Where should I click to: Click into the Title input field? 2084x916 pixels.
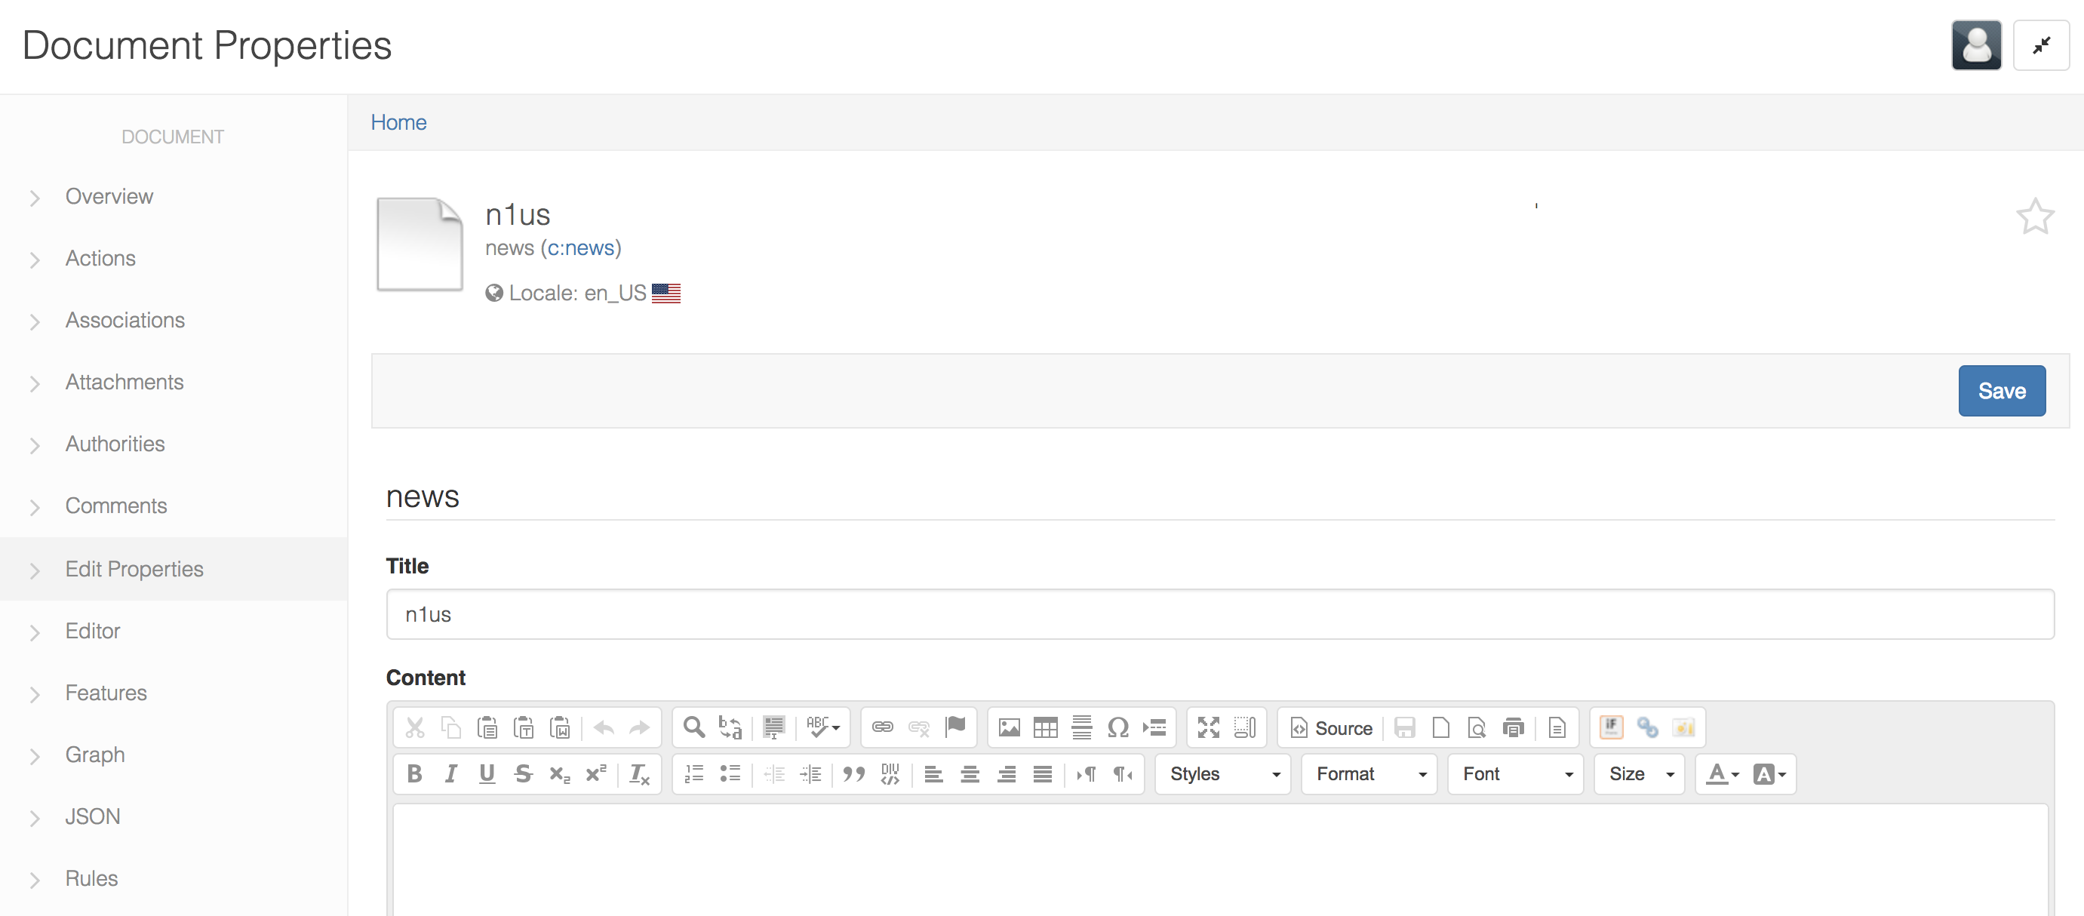[x=1220, y=614]
